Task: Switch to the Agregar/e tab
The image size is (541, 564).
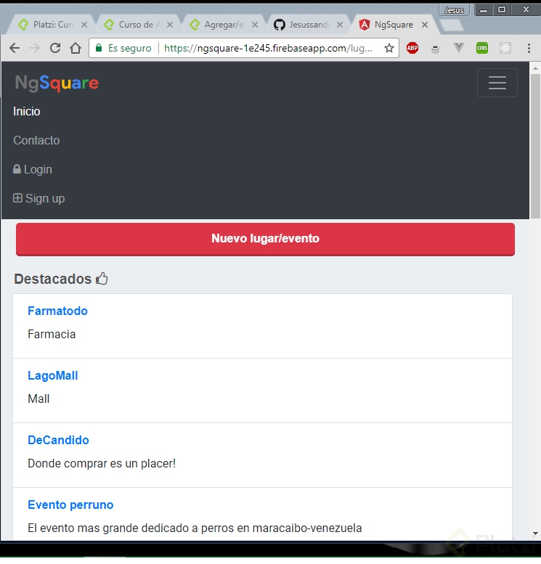Action: point(224,25)
